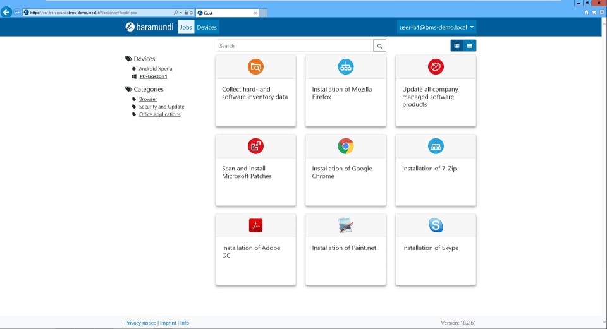Viewport: 607px width, 329px height.
Task: Click the baramundi logo
Action: pyautogui.click(x=149, y=27)
